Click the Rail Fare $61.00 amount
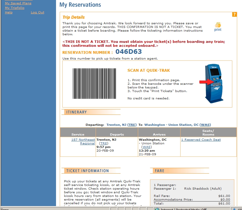 tap(224, 196)
